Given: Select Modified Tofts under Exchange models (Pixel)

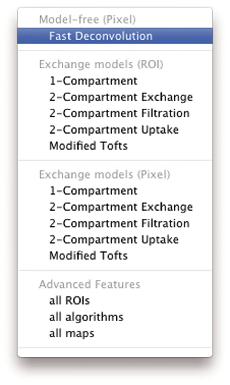Looking at the screenshot, I should pos(88,256).
